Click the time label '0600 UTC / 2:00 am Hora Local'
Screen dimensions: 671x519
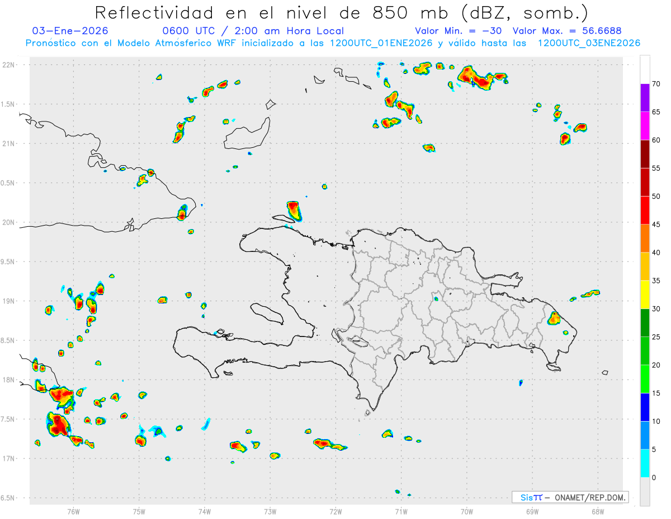[x=253, y=31]
